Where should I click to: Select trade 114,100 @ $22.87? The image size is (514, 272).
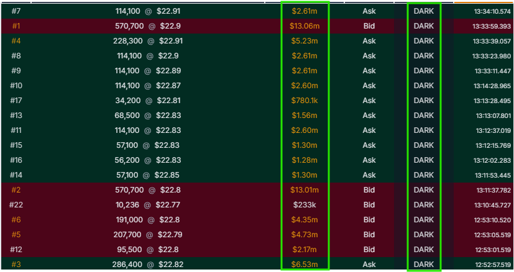tap(148, 86)
